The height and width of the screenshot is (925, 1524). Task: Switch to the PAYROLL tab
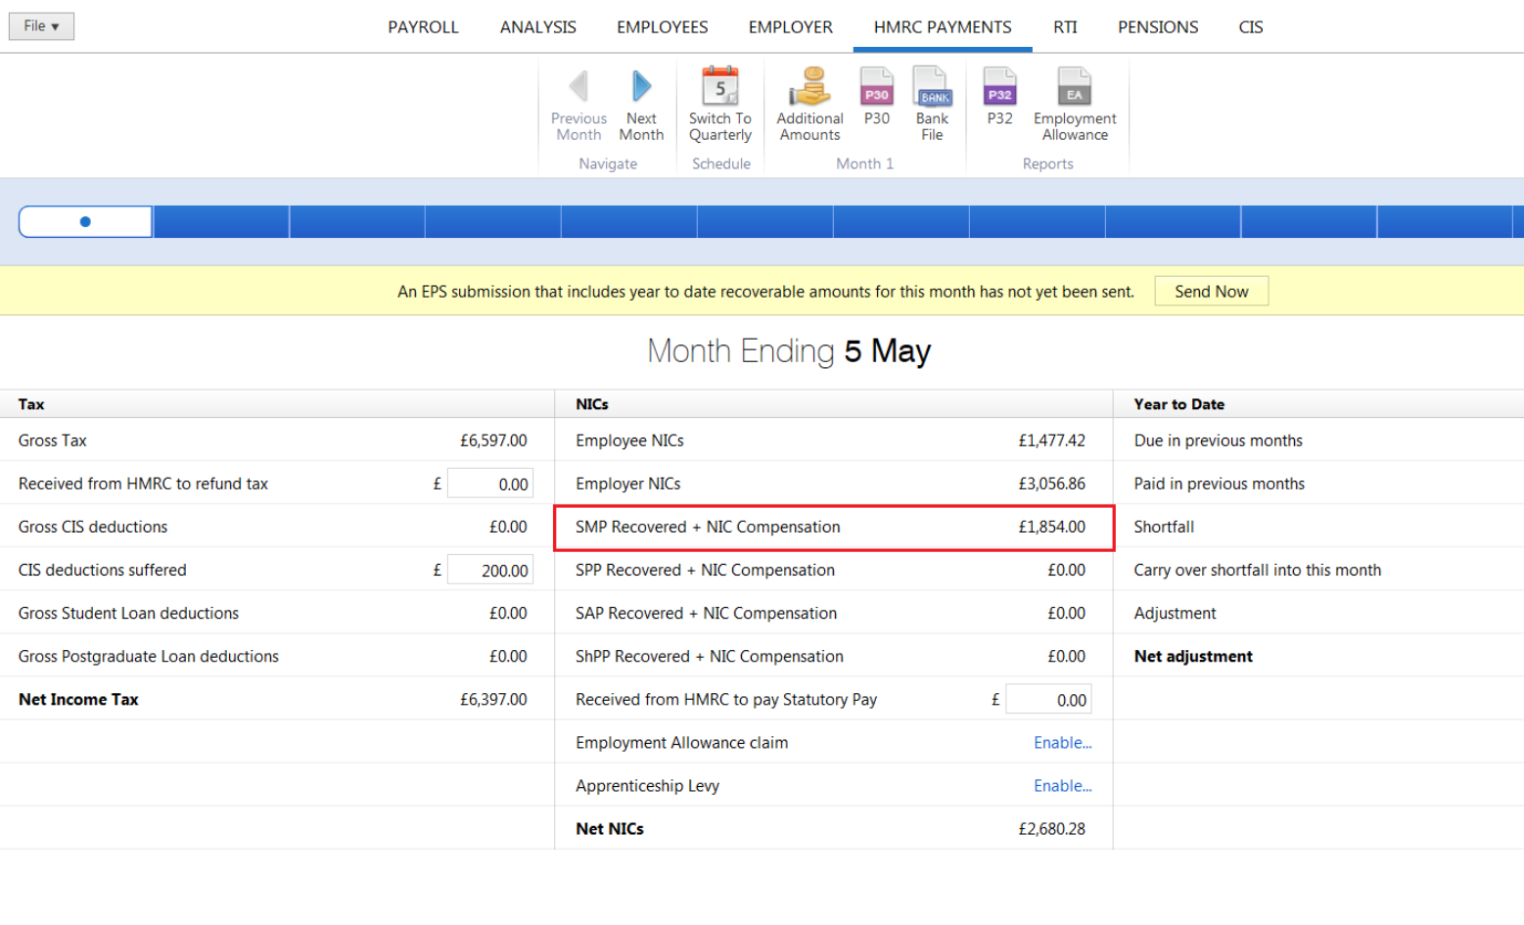[x=423, y=27]
